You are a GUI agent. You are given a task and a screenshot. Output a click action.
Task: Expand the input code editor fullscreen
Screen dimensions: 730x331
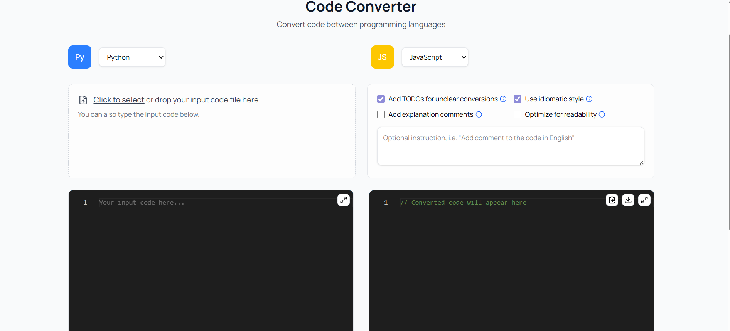coord(343,200)
